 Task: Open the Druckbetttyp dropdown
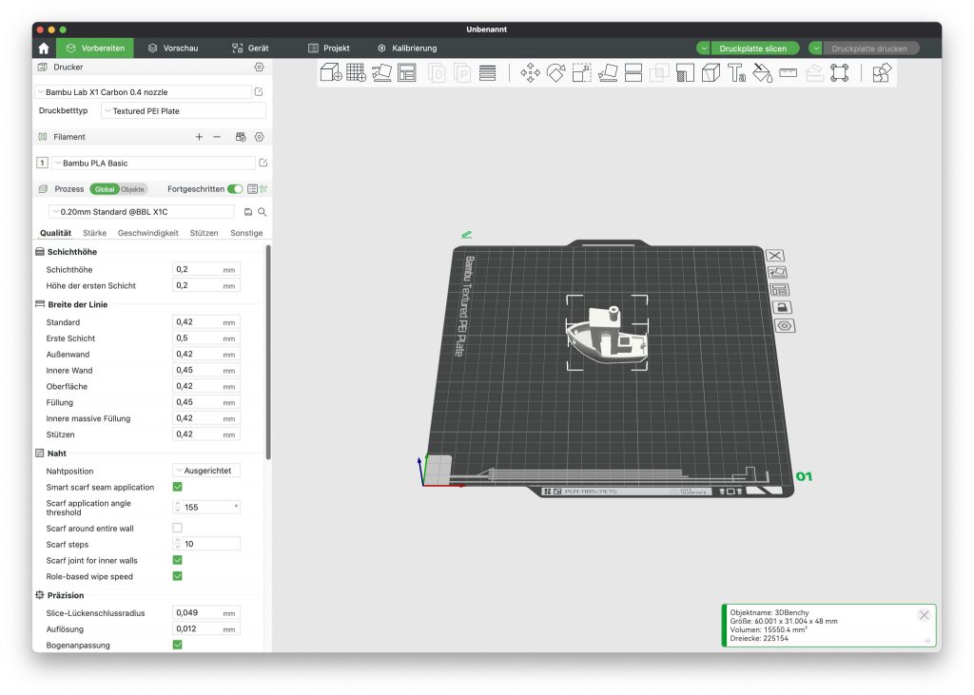click(183, 111)
